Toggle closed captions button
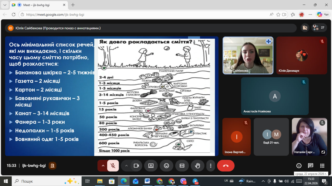The height and width of the screenshot is (186, 332). pyautogui.click(x=182, y=166)
